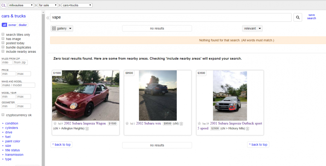Check include nearby areas
This screenshot has width=326, height=166.
[3, 51]
